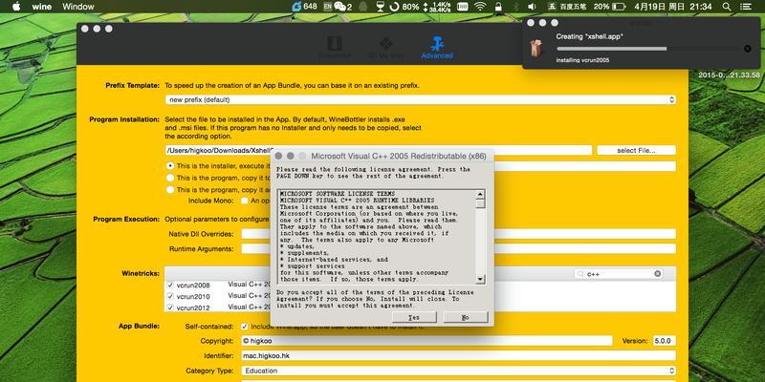765x382 pixels.
Task: Select the second 'This is the program, copy it' option
Action: pyautogui.click(x=170, y=178)
